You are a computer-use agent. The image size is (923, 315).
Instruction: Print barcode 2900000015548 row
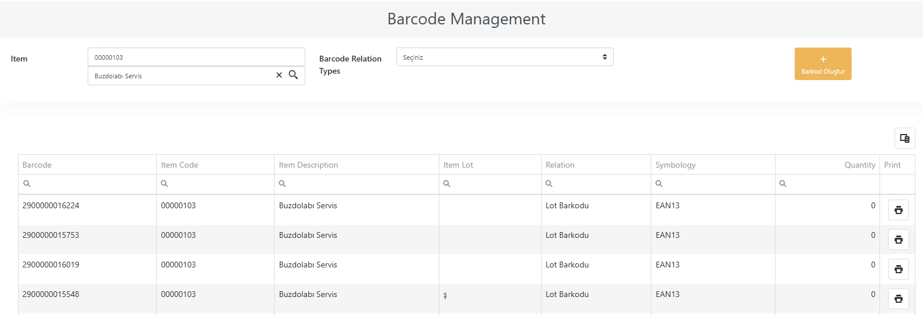coord(898,299)
